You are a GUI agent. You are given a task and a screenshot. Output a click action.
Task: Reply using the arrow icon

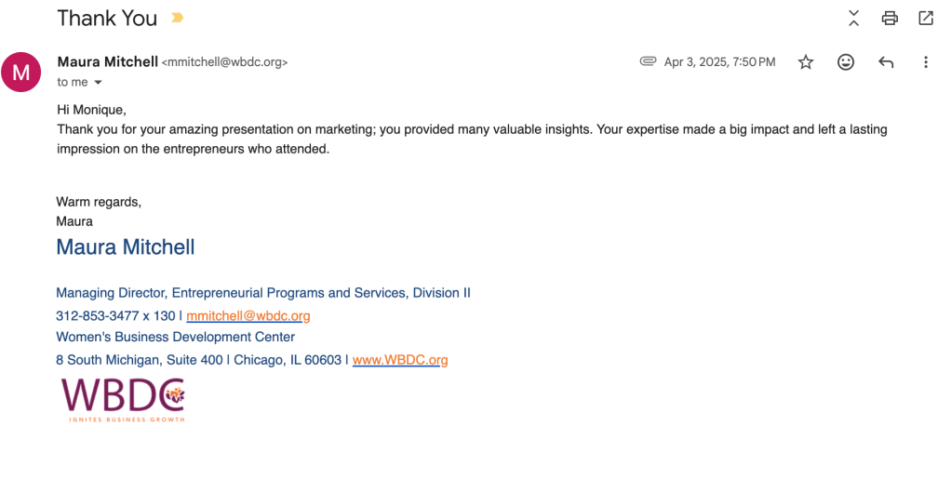(886, 62)
